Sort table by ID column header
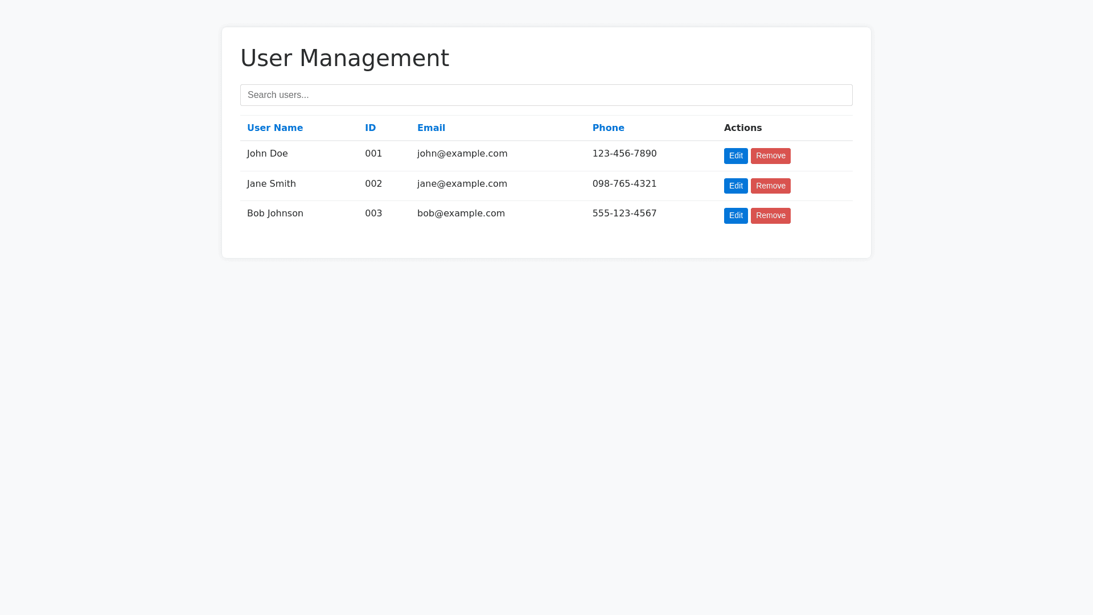 pos(370,128)
